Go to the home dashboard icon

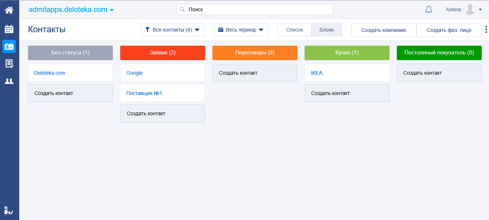point(9,10)
